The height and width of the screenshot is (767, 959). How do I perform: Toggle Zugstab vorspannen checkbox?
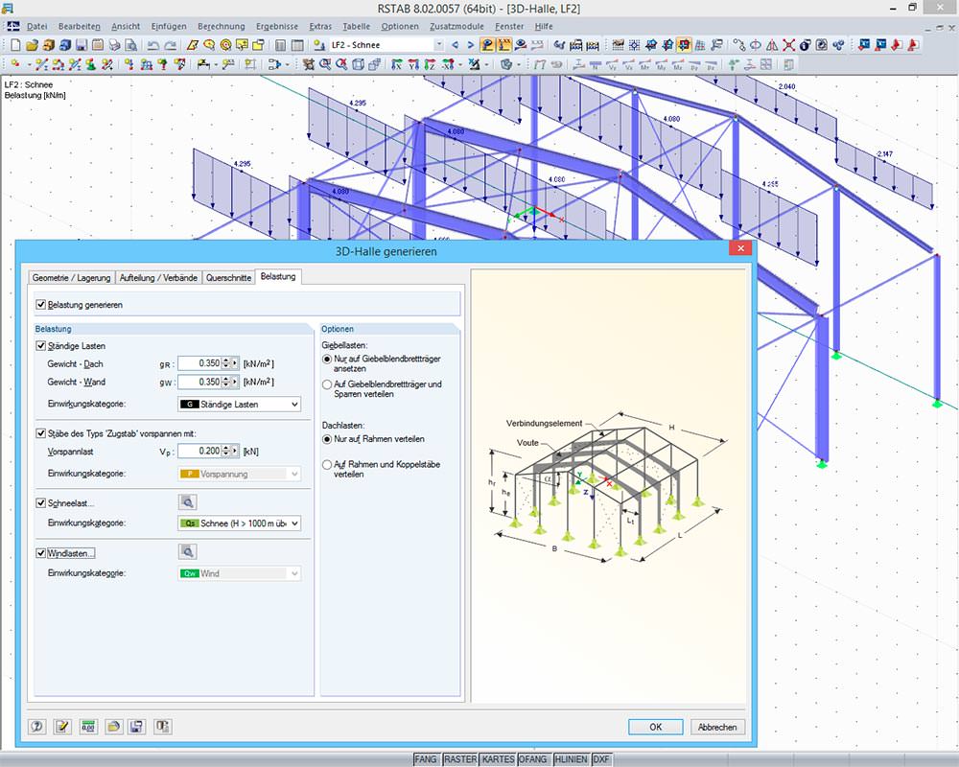[x=41, y=433]
